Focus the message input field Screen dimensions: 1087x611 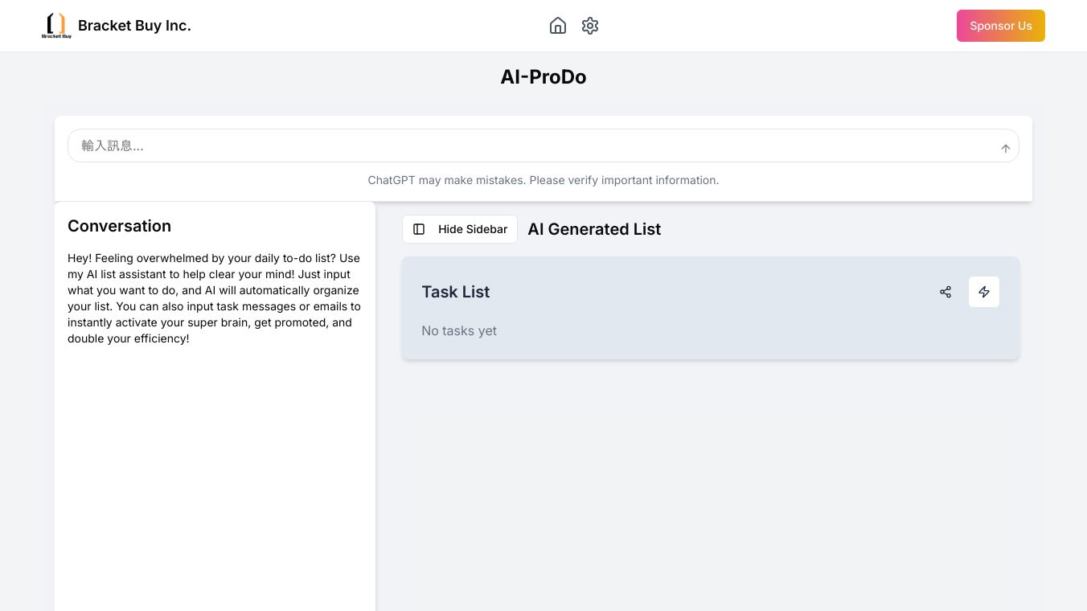tap(531, 146)
